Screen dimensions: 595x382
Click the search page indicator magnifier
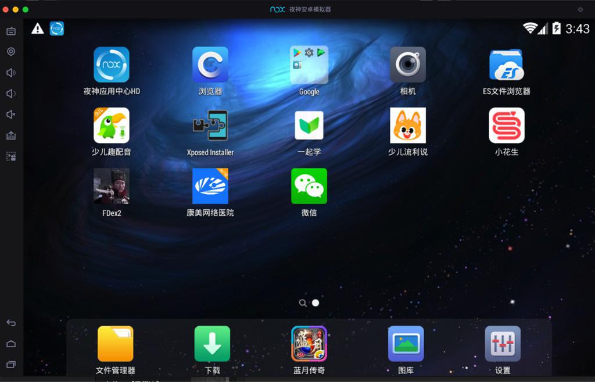[302, 303]
